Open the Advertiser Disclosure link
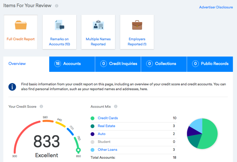The height and width of the screenshot is (162, 237). pyautogui.click(x=216, y=7)
